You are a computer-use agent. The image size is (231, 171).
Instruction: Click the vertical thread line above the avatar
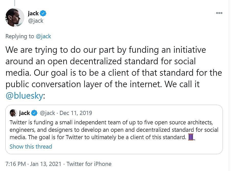(15, 3)
